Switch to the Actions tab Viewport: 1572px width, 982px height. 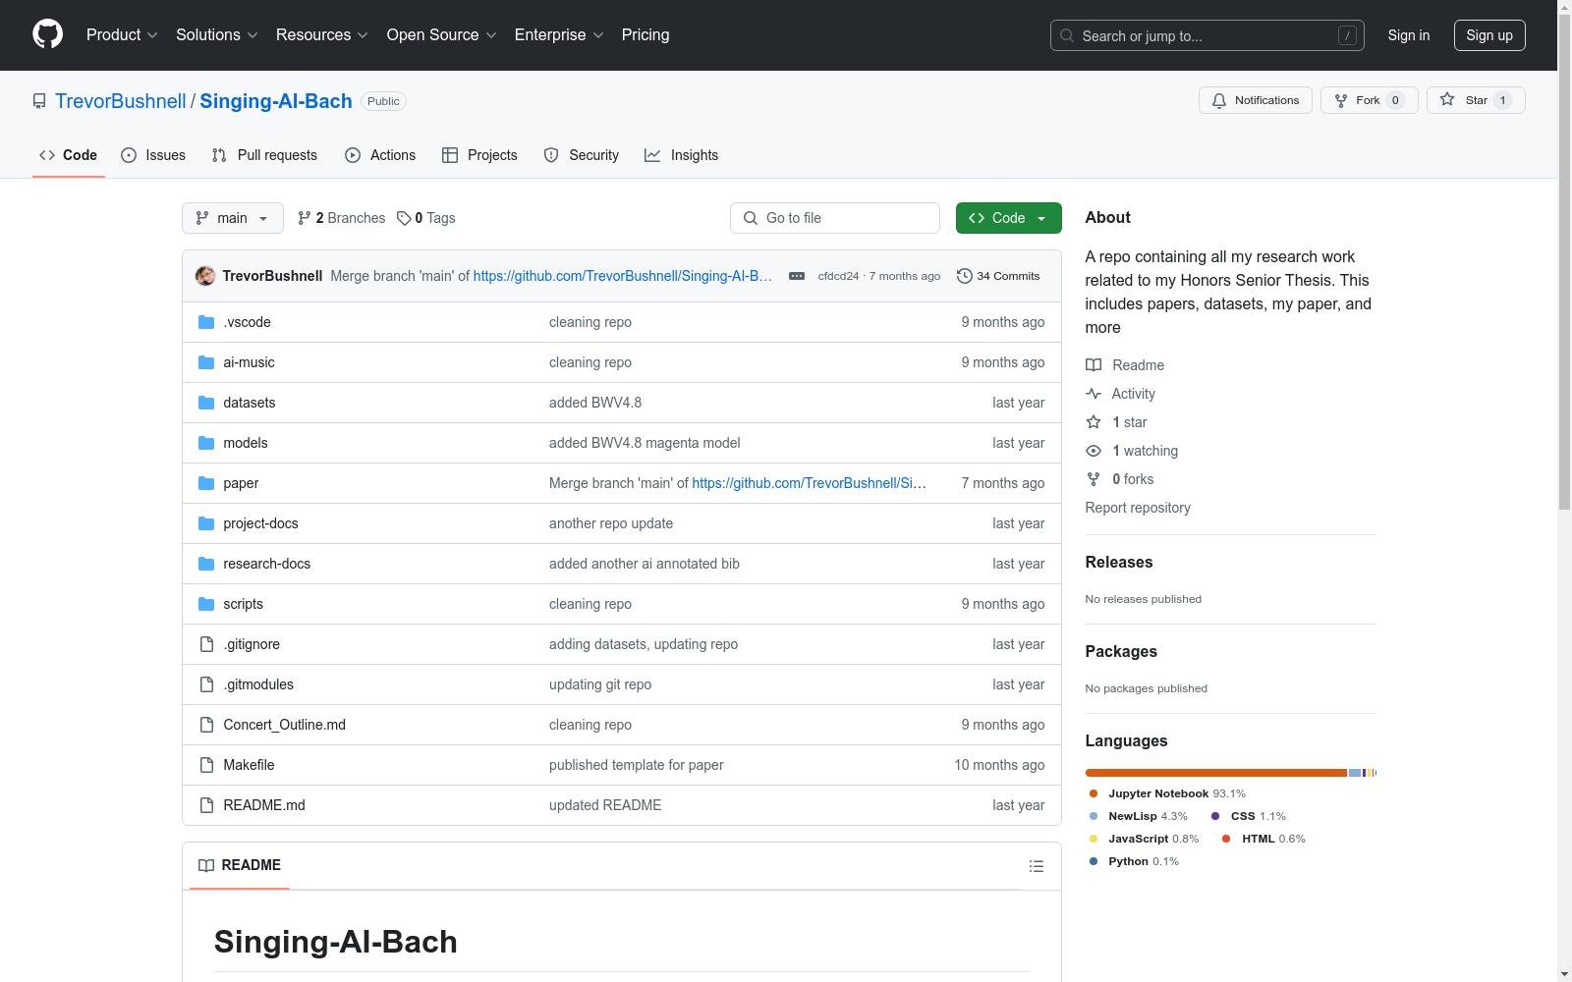[380, 155]
